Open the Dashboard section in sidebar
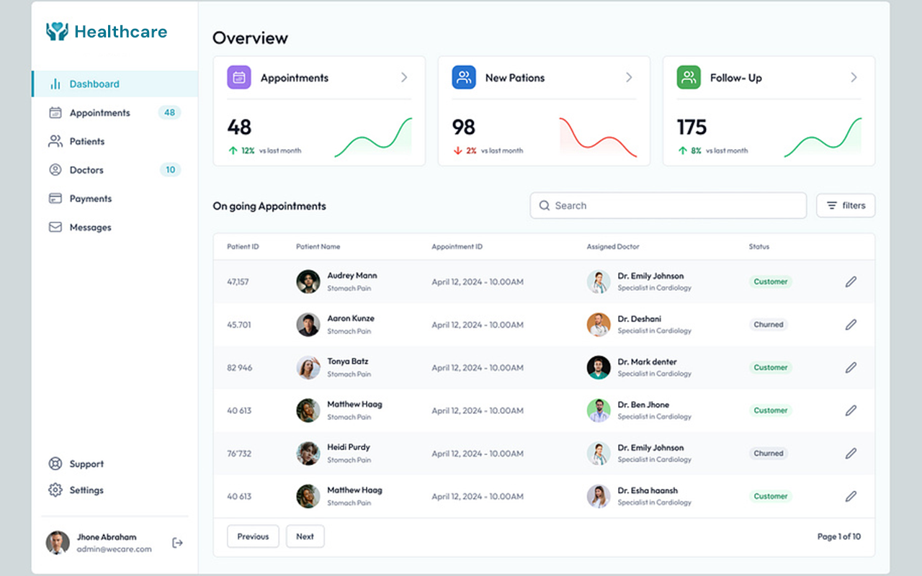The width and height of the screenshot is (922, 576). [x=89, y=84]
